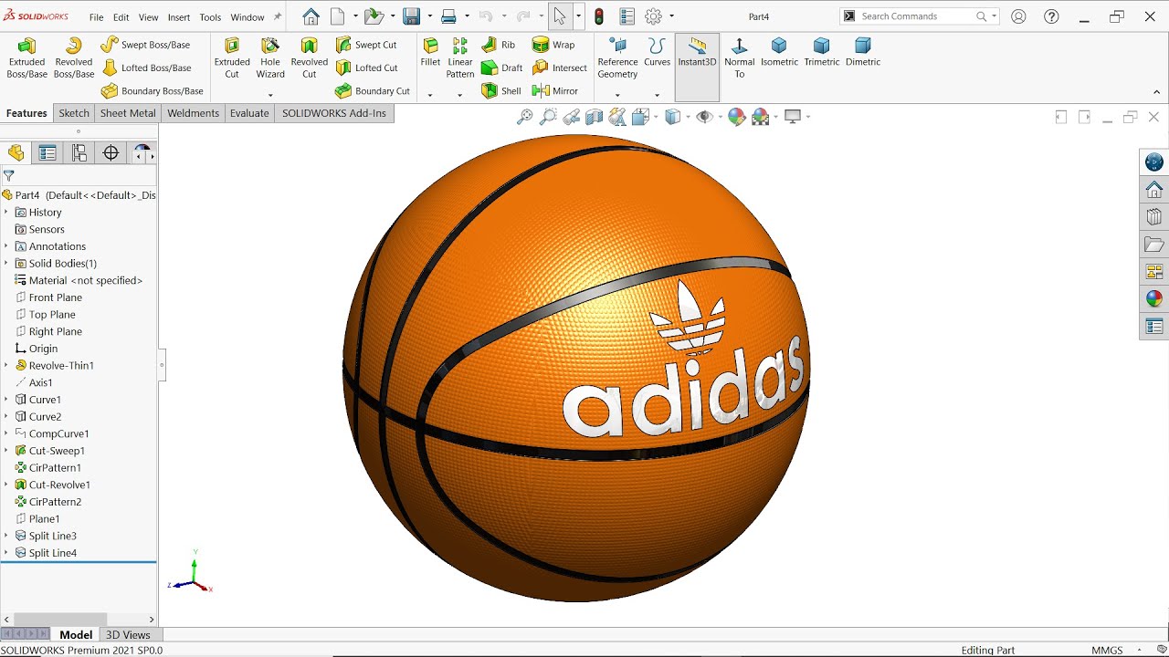Image resolution: width=1169 pixels, height=657 pixels.
Task: Click the Swept Cut command
Action: [x=366, y=45]
